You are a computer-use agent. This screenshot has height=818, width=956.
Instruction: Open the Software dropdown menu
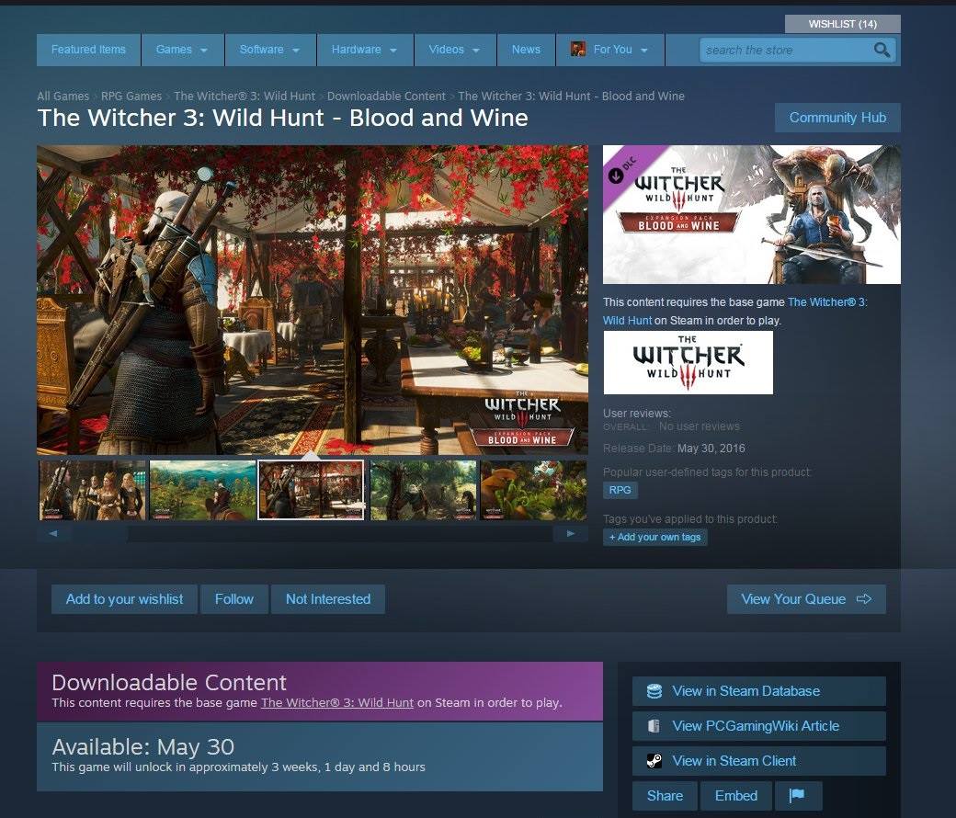click(269, 50)
